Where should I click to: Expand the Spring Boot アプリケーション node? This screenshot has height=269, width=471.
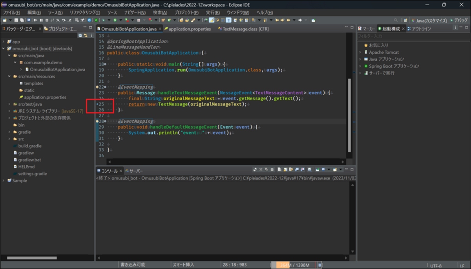[x=360, y=66]
